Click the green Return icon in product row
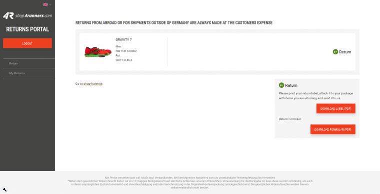The height and width of the screenshot is (194, 380). coord(335,52)
